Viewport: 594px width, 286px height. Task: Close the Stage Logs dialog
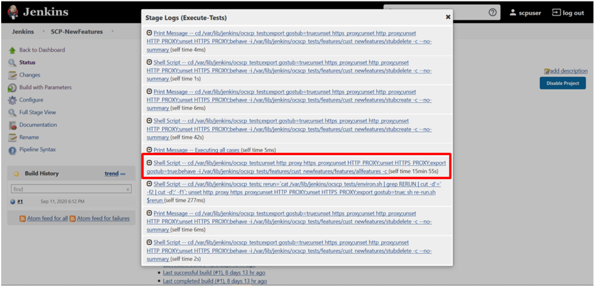[448, 17]
